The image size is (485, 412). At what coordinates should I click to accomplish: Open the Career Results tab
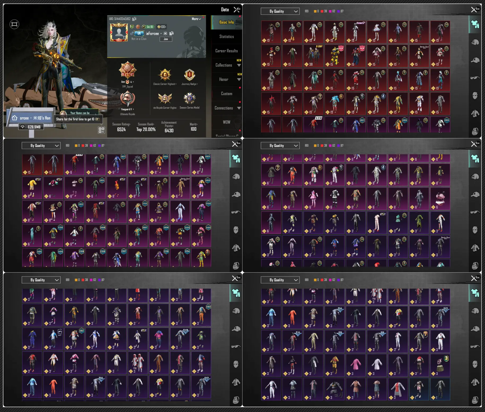coord(227,51)
